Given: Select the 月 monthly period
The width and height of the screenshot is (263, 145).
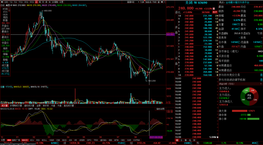Looking at the screenshot, I should point(43,2).
